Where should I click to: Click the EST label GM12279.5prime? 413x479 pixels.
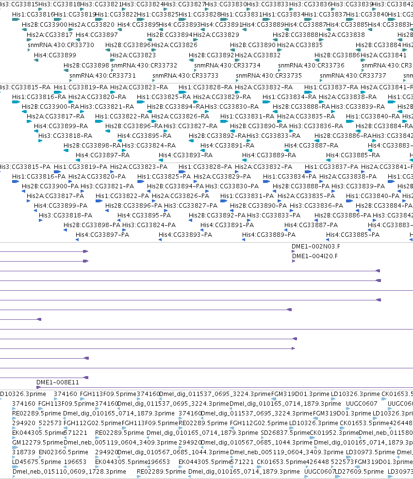[x=37, y=443]
